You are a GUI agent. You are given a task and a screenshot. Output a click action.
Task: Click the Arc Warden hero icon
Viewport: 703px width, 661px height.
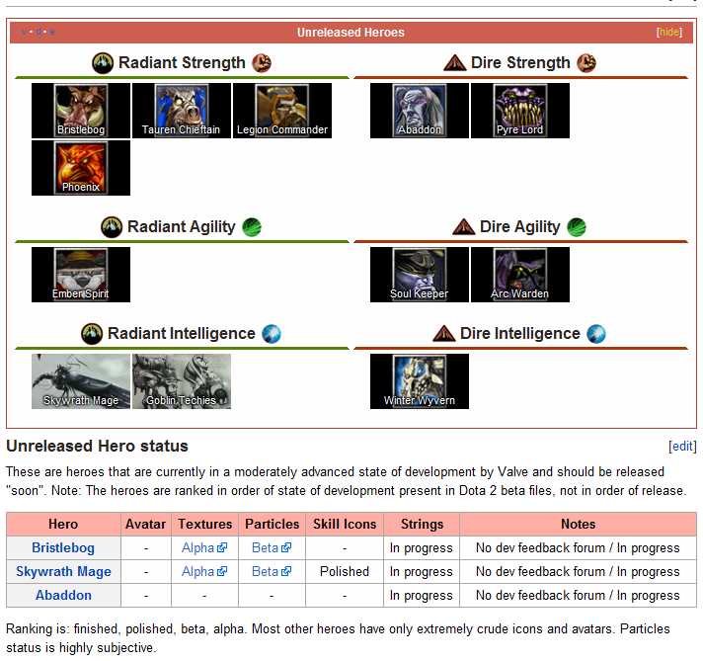(x=519, y=274)
